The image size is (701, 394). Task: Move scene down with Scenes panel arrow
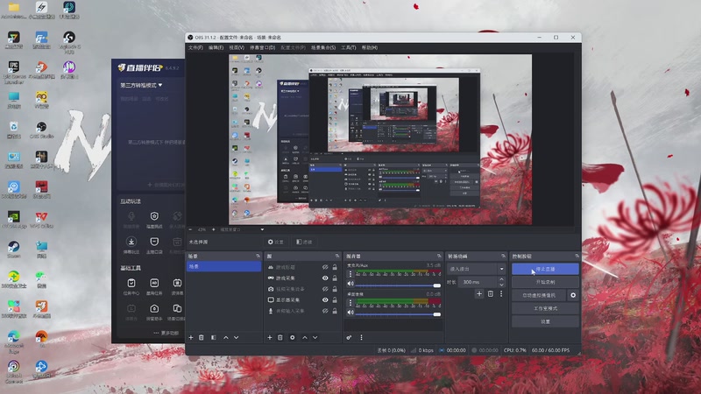236,338
